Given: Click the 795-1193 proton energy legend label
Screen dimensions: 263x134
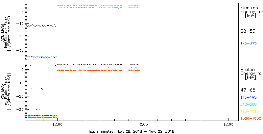Looking at the screenshot, I should click(x=250, y=111).
